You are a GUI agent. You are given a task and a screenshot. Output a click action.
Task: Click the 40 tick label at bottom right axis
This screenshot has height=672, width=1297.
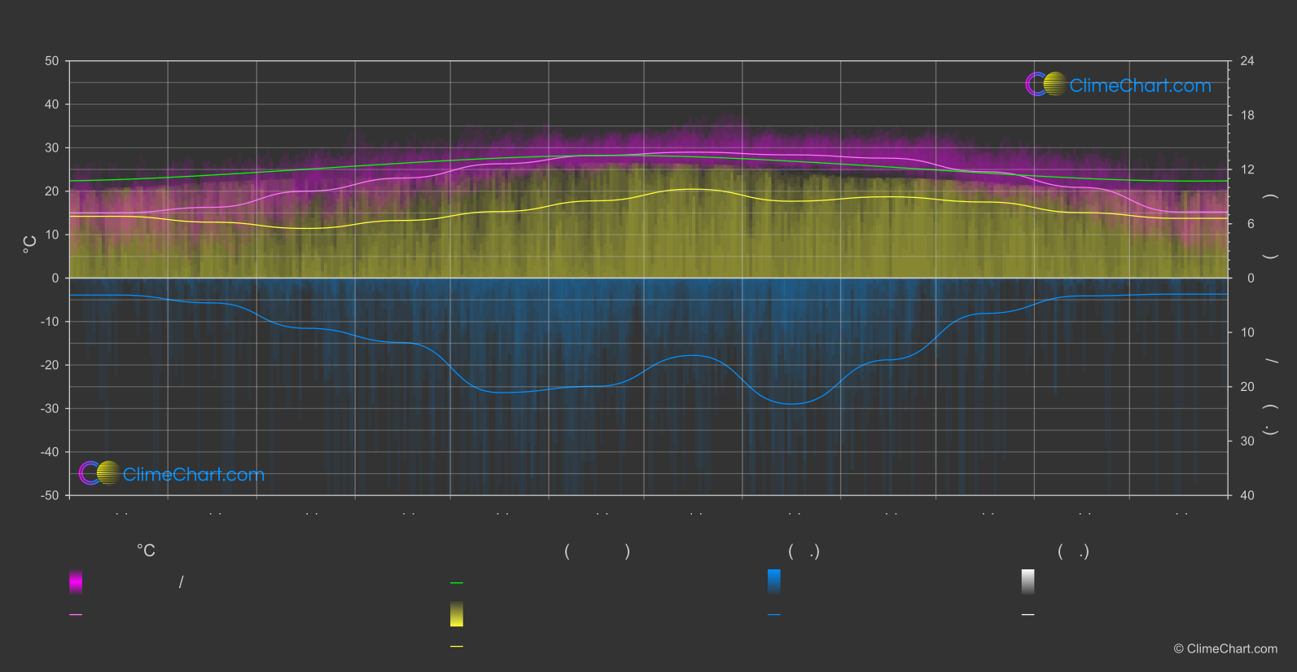[x=1247, y=495]
